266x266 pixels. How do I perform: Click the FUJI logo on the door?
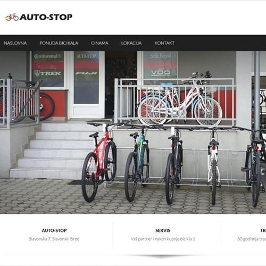(86, 73)
